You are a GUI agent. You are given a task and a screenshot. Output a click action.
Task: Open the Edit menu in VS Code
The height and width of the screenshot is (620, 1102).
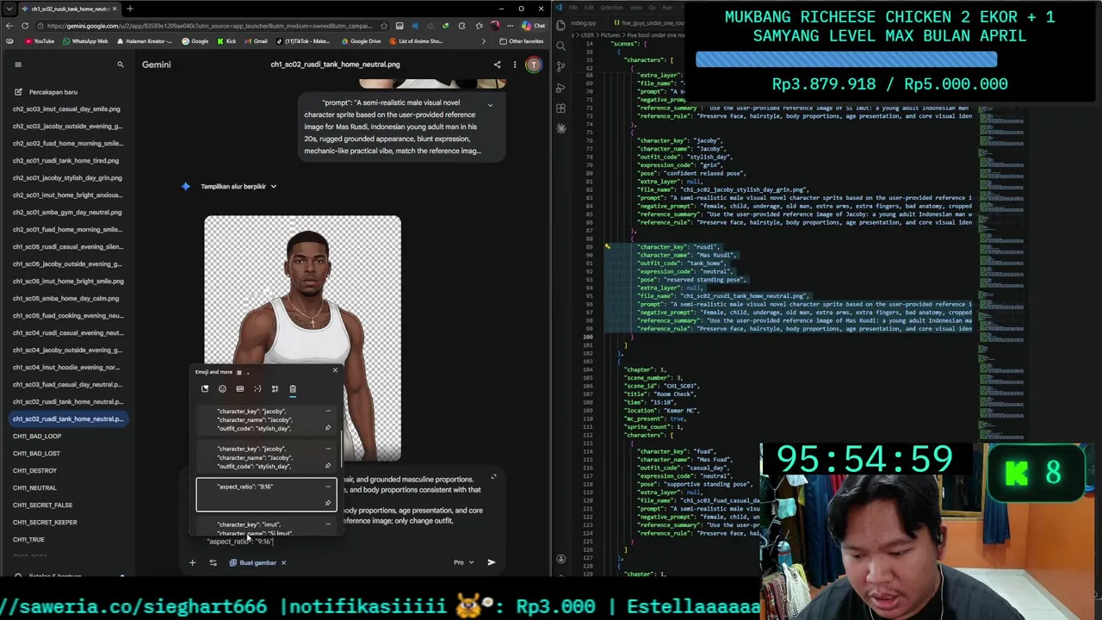[591, 8]
